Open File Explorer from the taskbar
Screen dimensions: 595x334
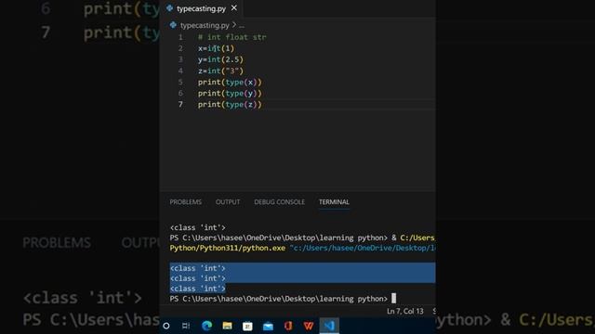click(x=227, y=326)
